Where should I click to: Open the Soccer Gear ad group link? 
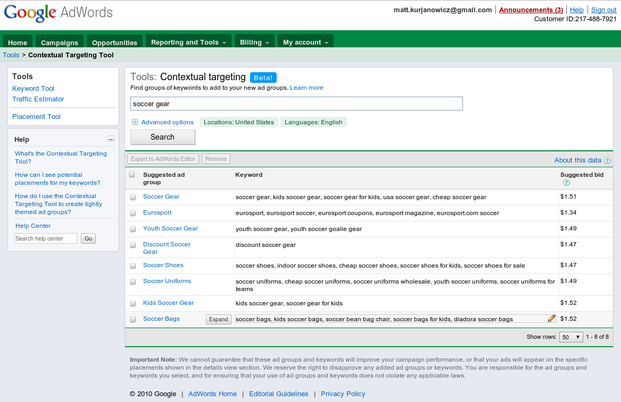pos(161,196)
